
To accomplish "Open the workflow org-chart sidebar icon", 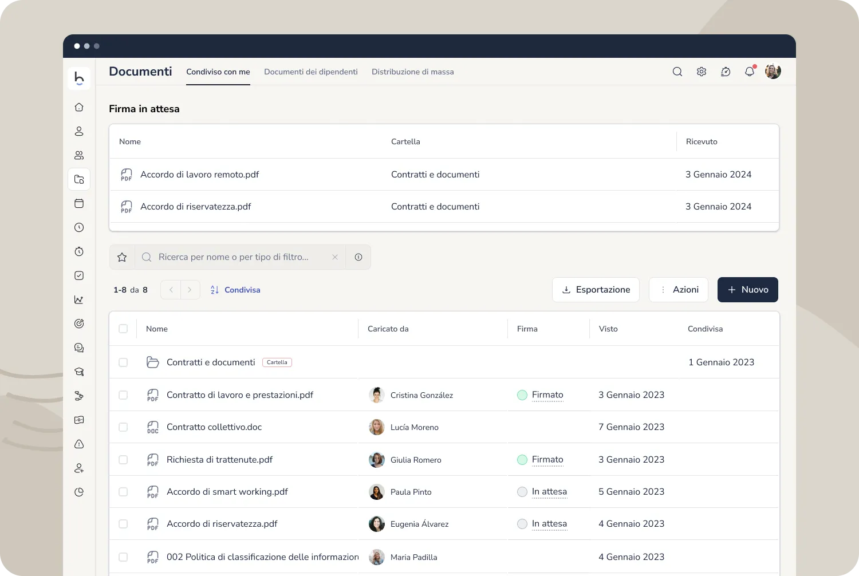I will pyautogui.click(x=79, y=396).
